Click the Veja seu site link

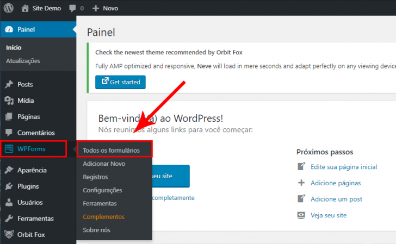328,215
